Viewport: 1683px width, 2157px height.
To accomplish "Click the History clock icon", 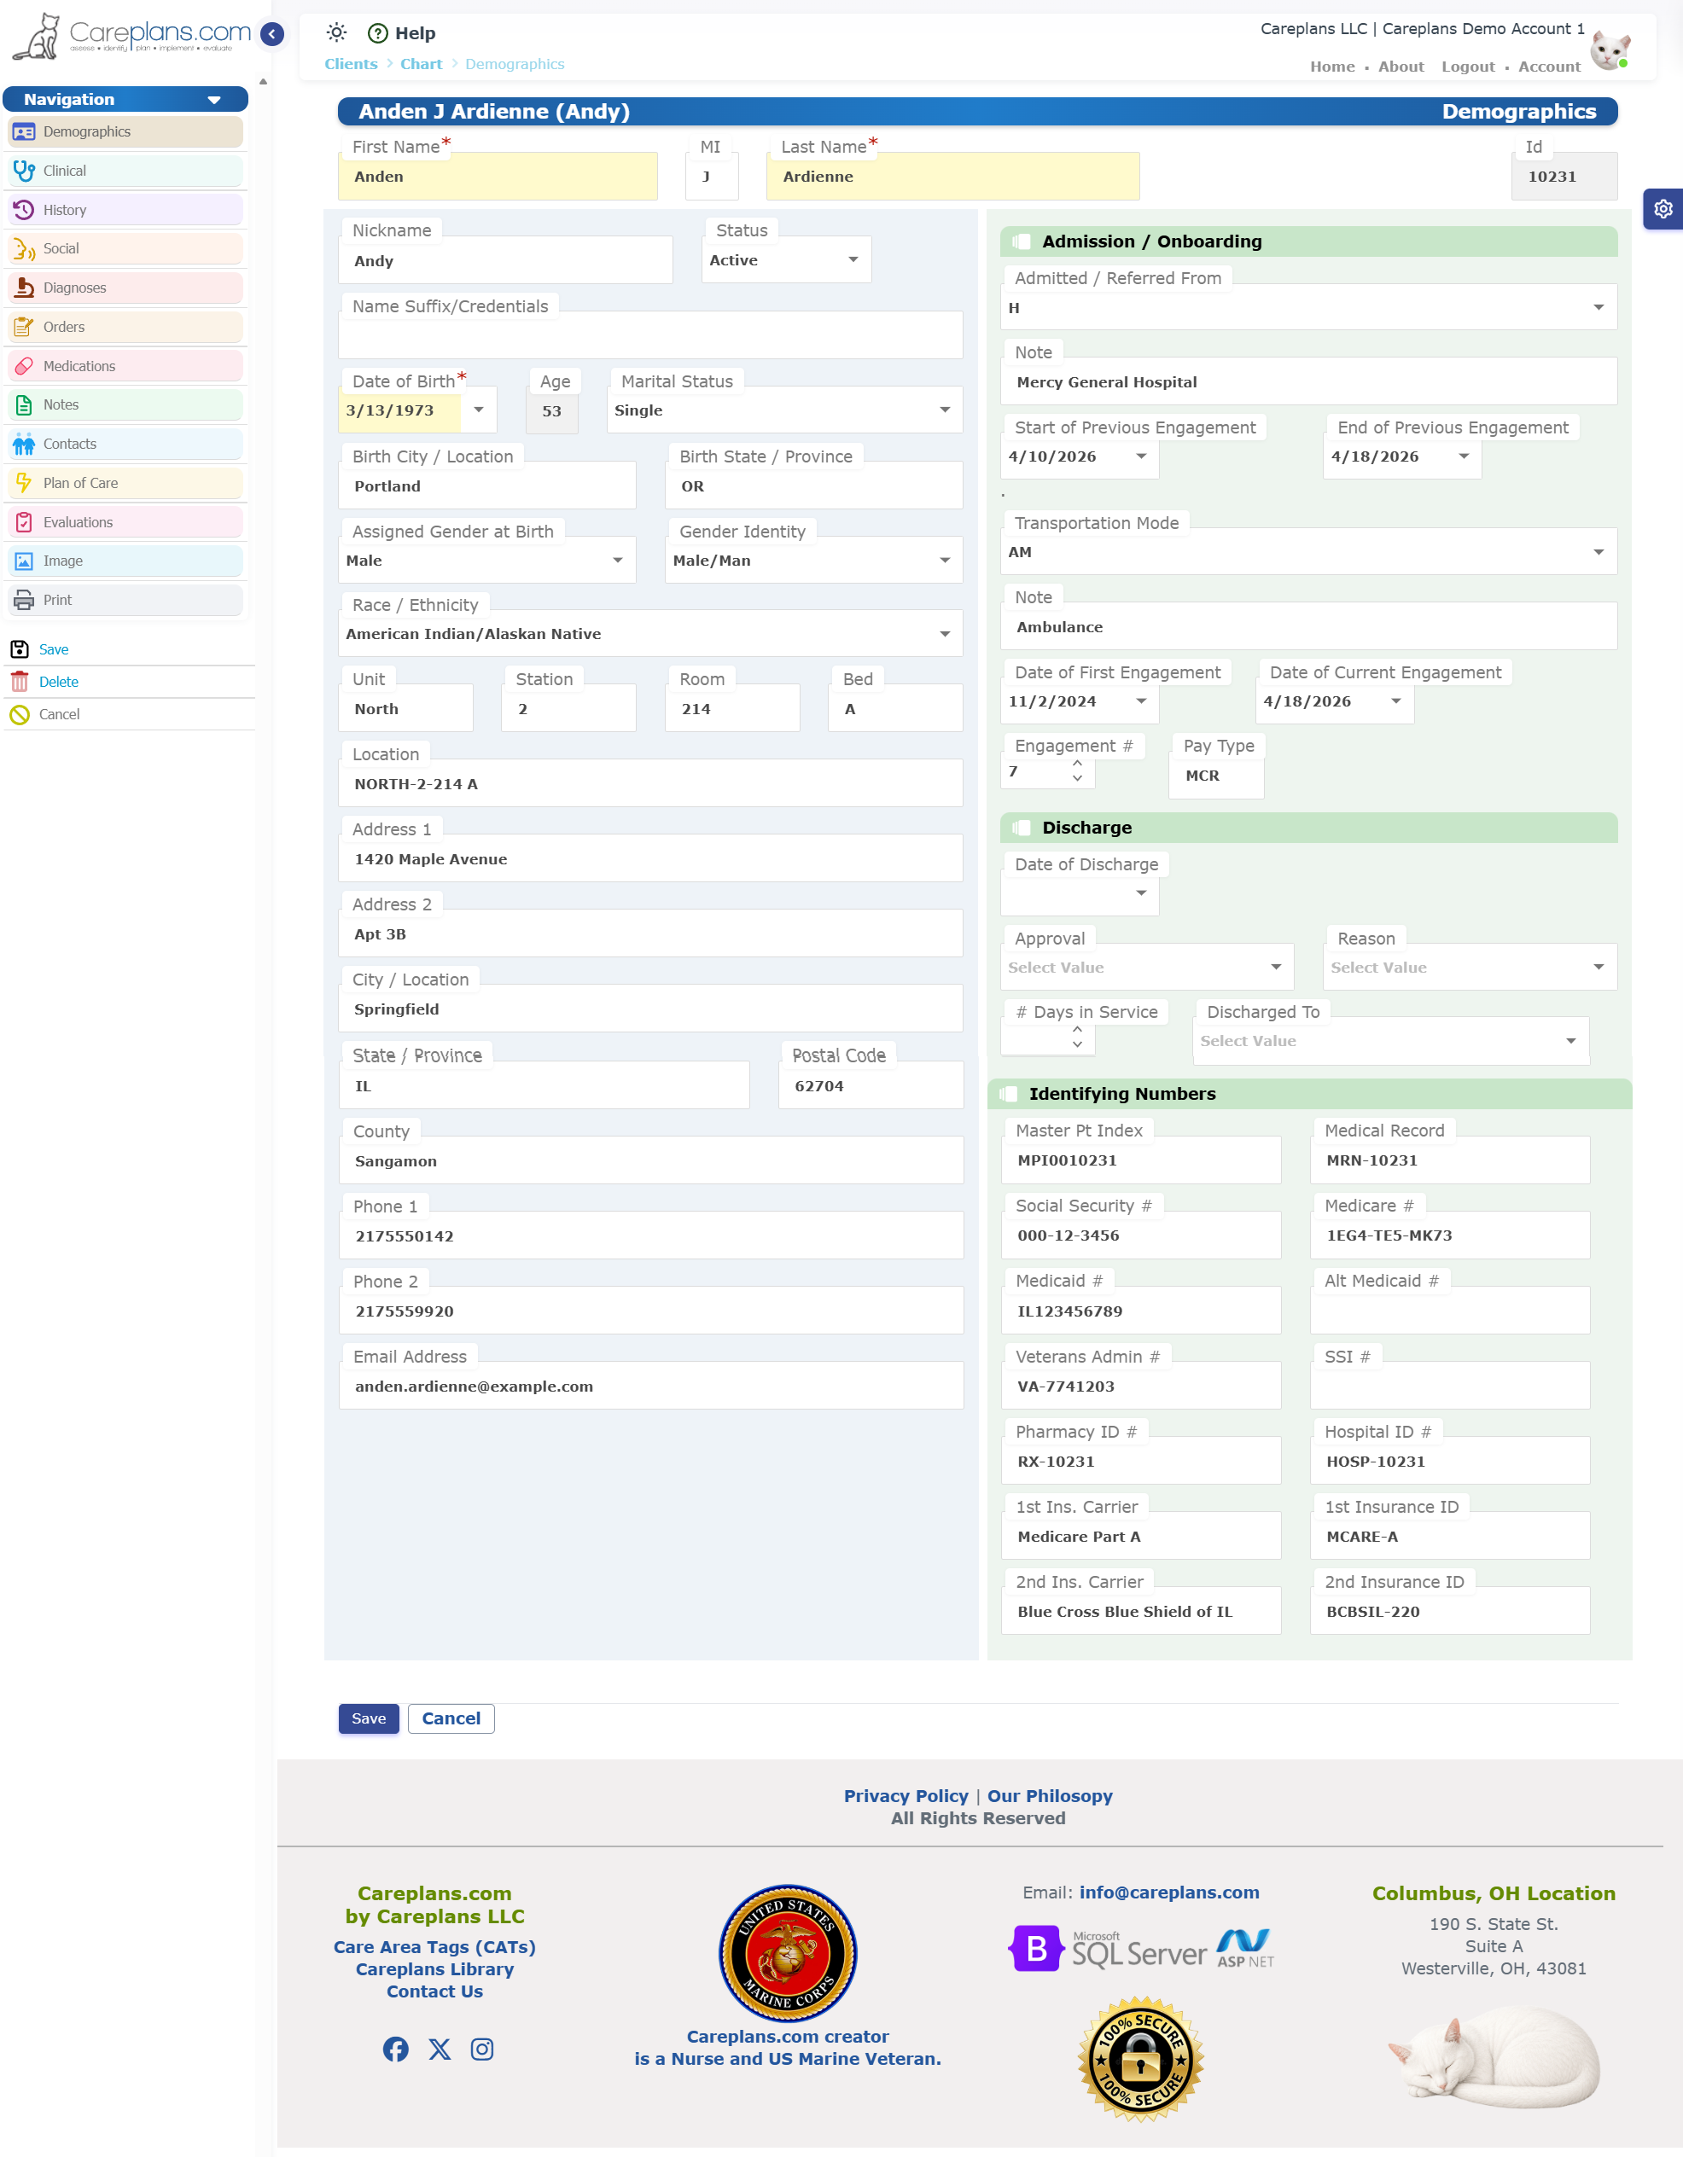I will pyautogui.click(x=25, y=211).
